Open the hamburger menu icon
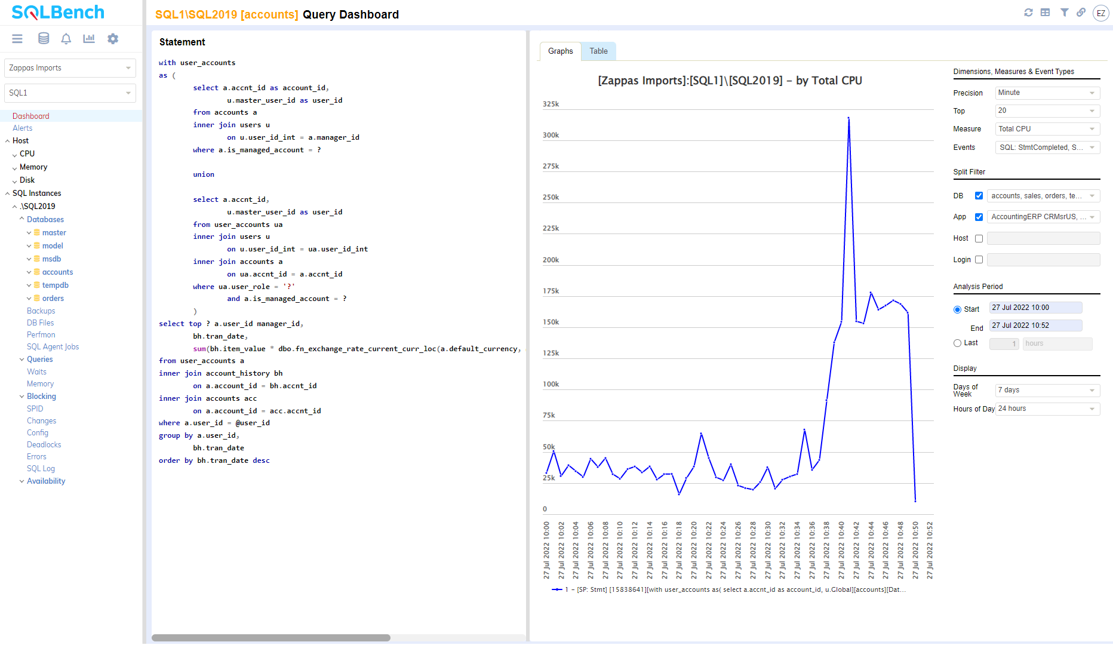This screenshot has width=1113, height=645. (x=17, y=39)
